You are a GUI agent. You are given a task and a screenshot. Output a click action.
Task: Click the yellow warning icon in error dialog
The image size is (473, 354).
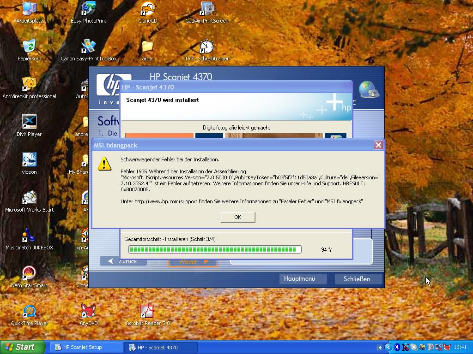(x=104, y=164)
